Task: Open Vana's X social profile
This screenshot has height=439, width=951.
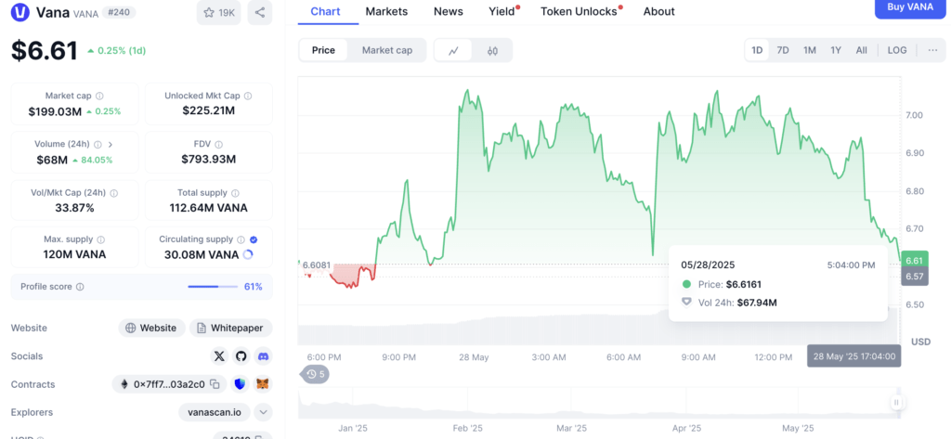Action: [219, 356]
